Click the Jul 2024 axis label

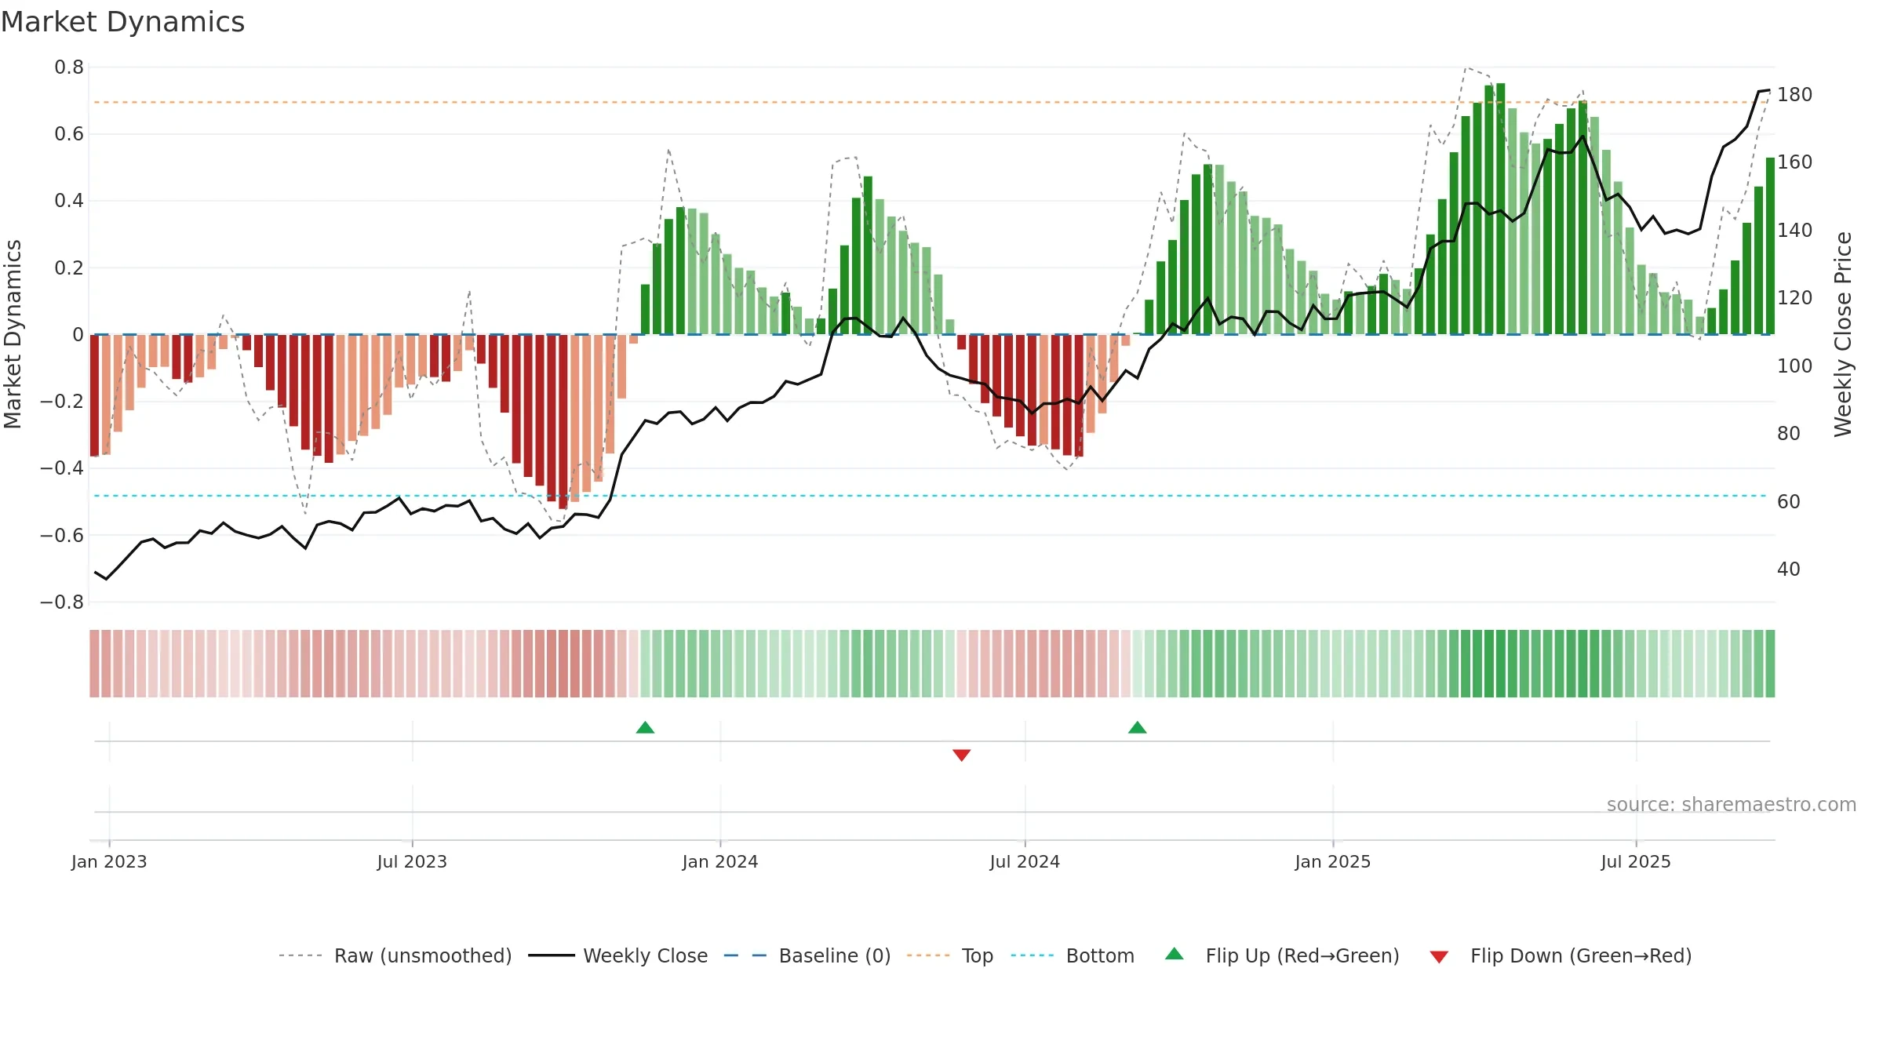[1025, 861]
